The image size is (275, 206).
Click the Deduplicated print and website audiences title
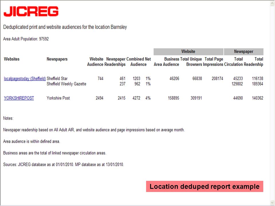(x=65, y=27)
